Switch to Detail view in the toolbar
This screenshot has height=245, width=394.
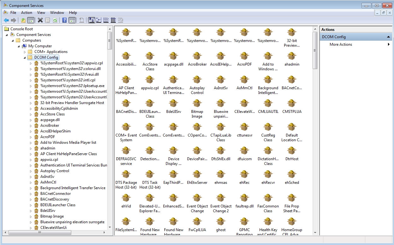click(x=113, y=20)
